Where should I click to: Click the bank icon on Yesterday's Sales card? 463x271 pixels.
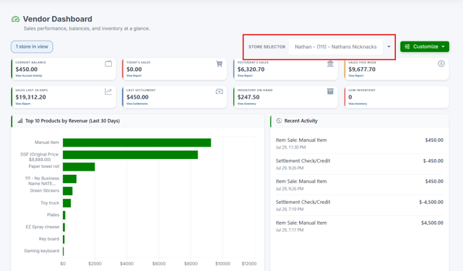click(x=330, y=64)
